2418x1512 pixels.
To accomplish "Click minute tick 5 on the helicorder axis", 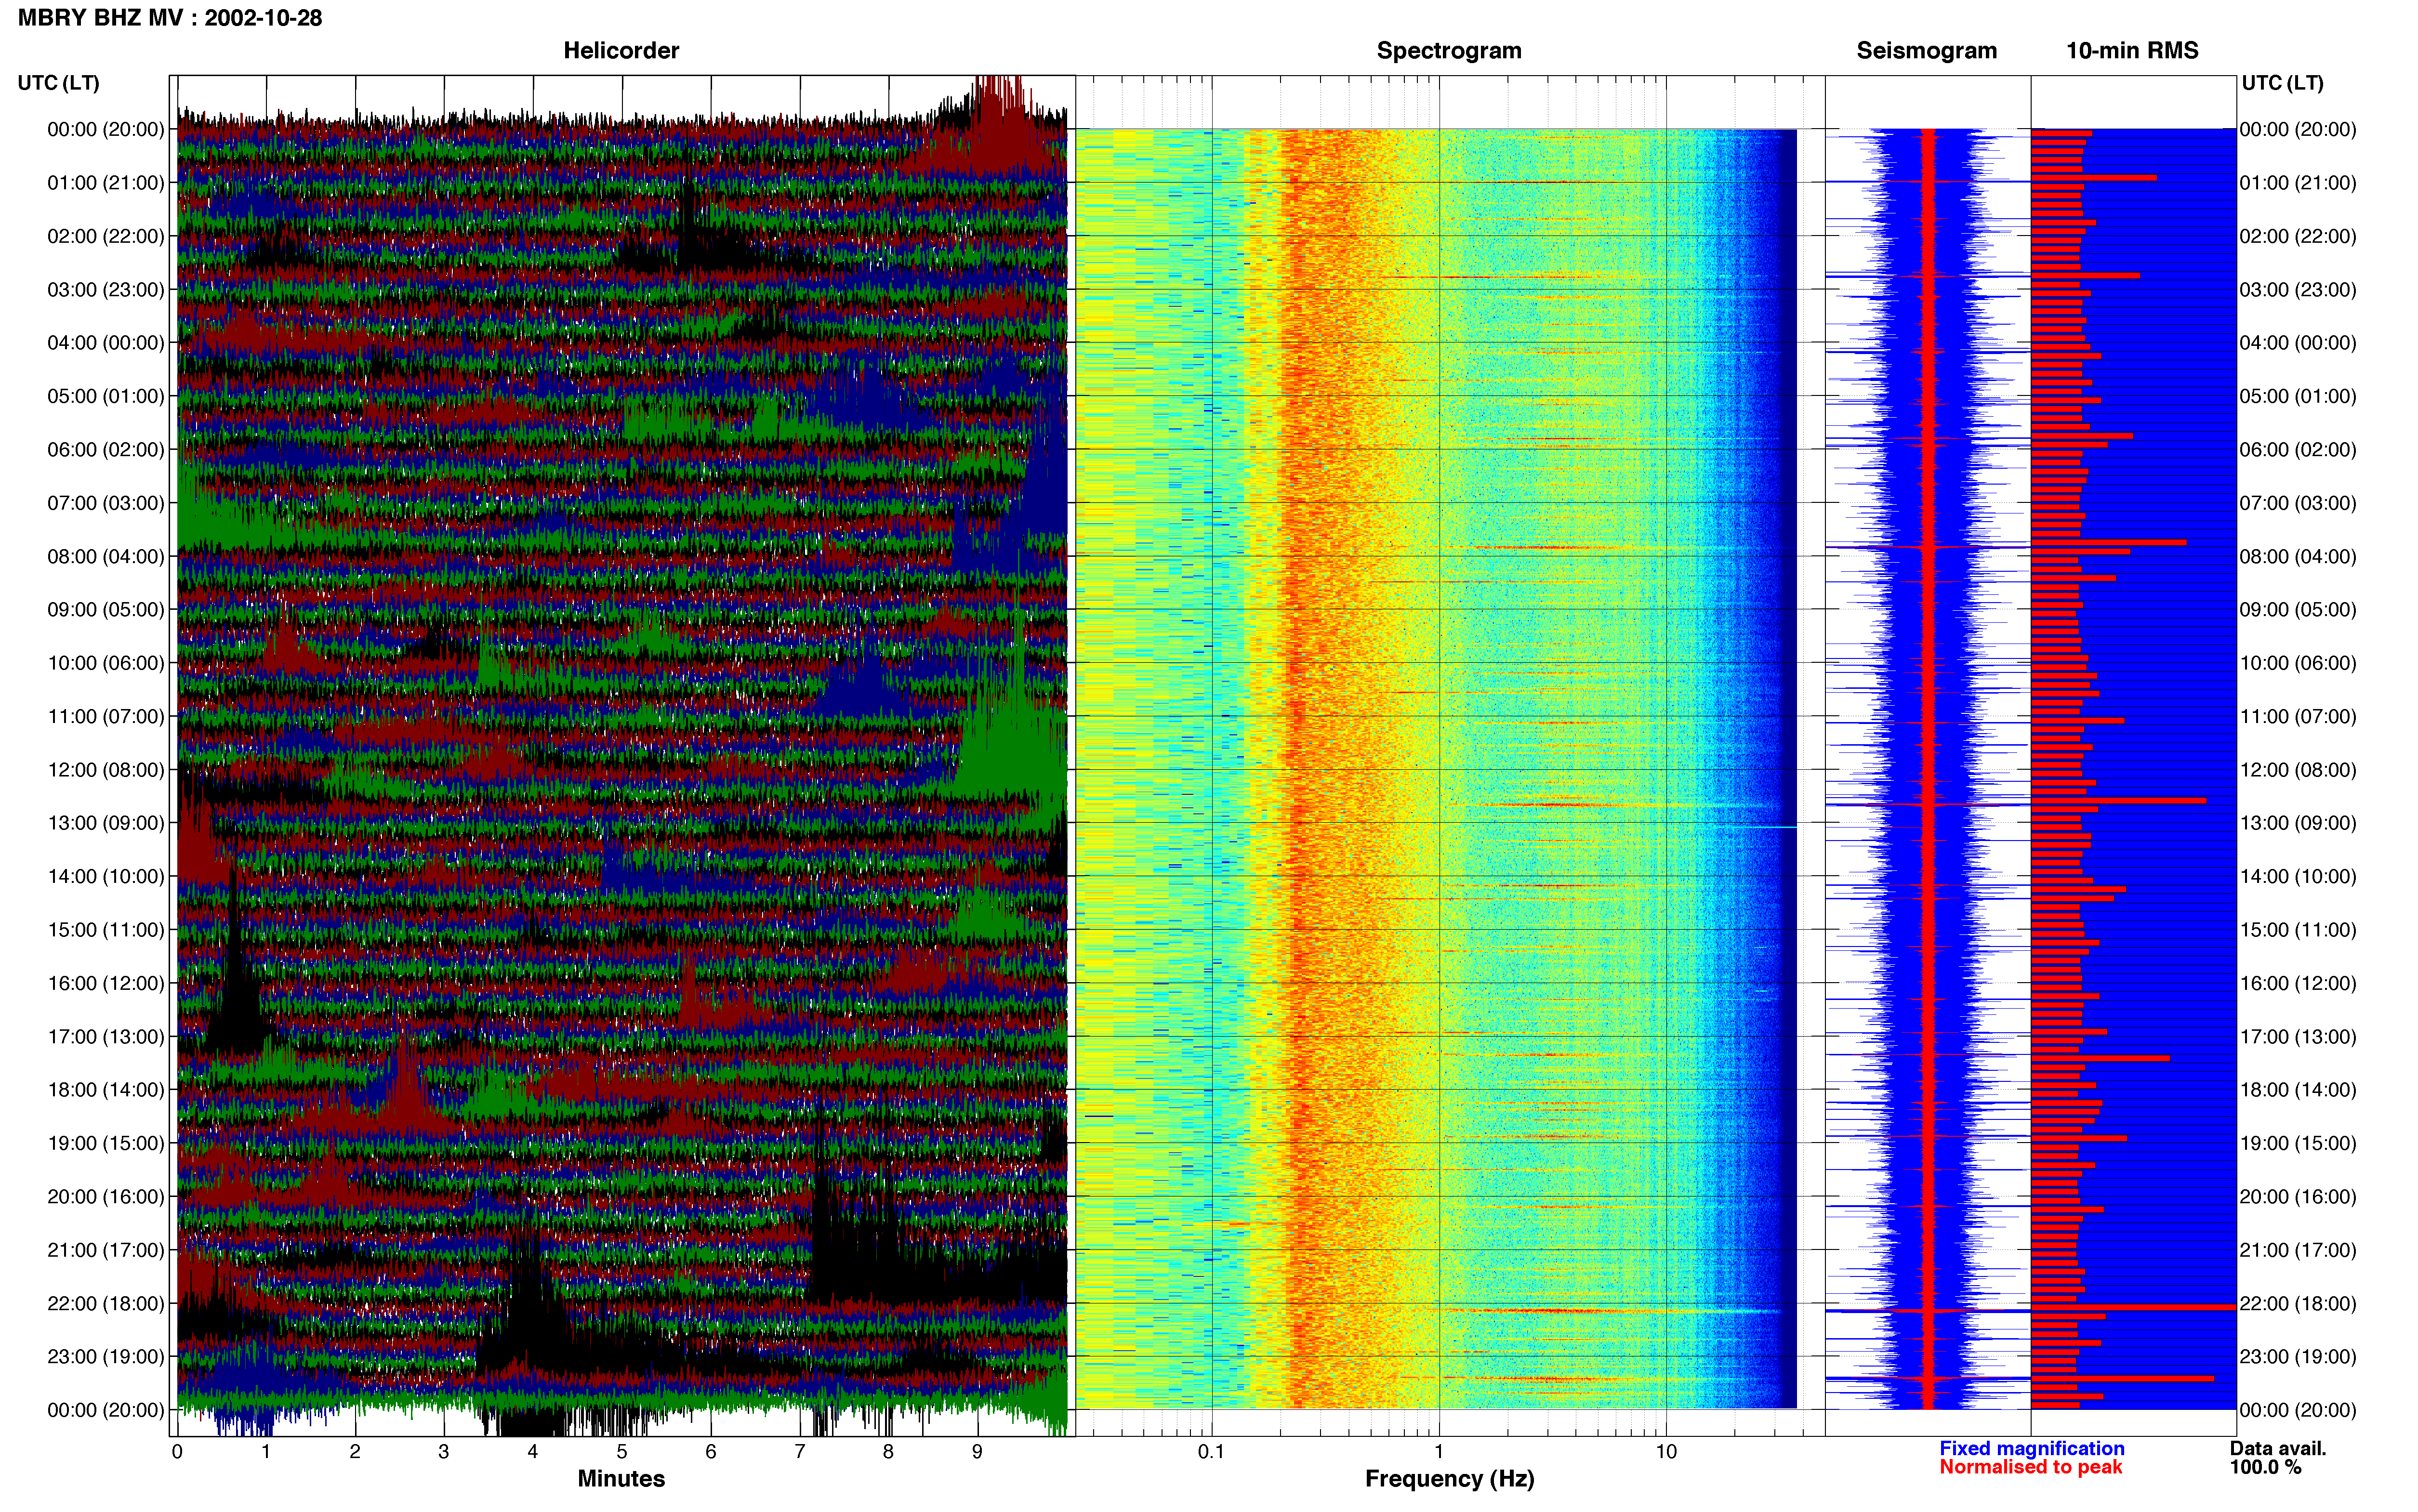I will pyautogui.click(x=622, y=1452).
